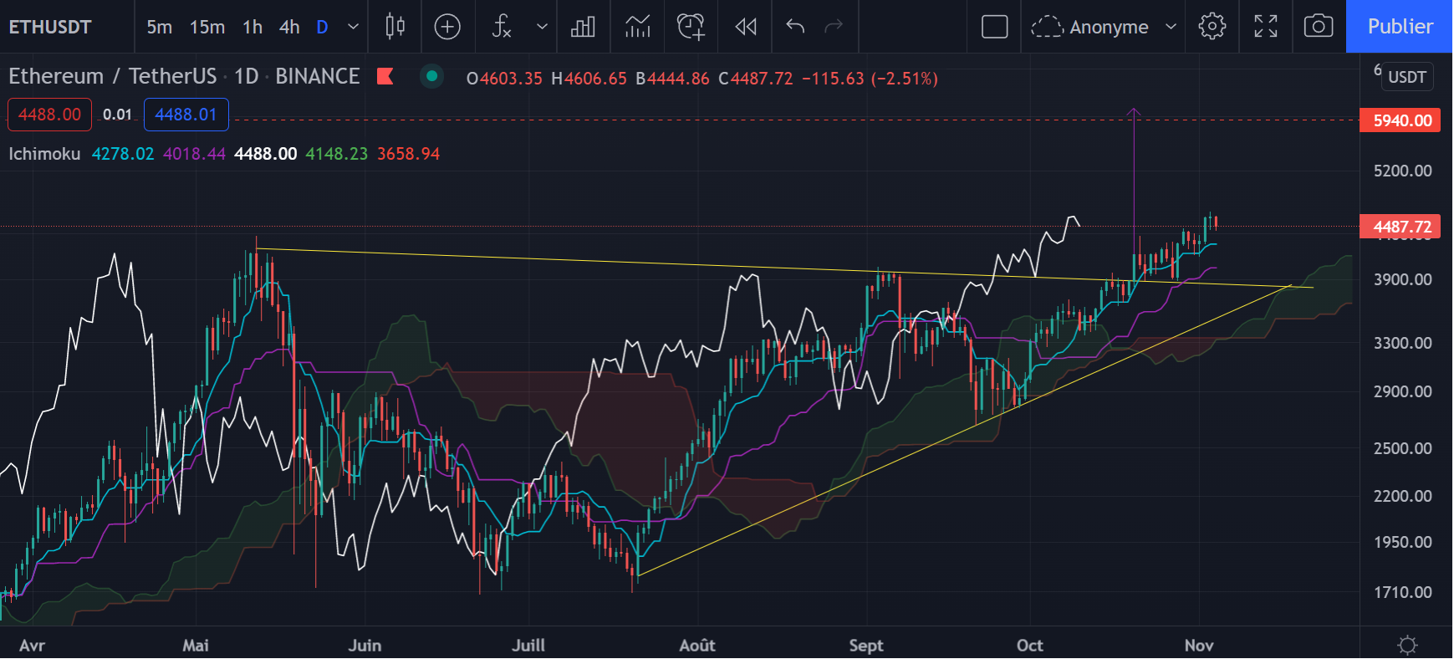
Task: Click the red 4488.00 sell price button
Action: [49, 115]
